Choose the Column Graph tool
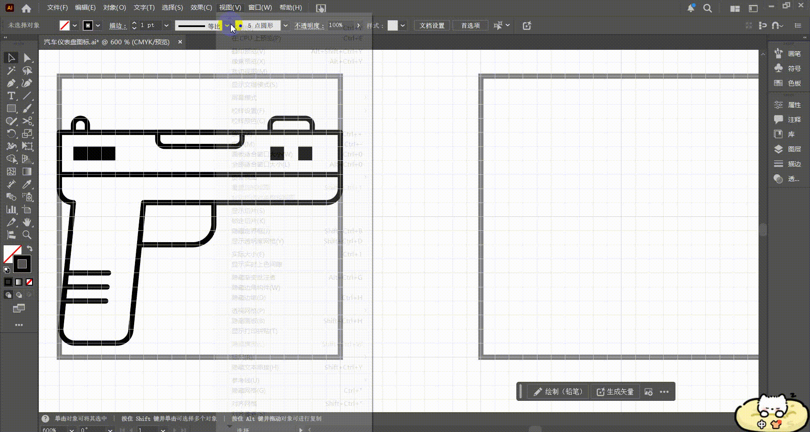The height and width of the screenshot is (432, 810). (x=11, y=210)
